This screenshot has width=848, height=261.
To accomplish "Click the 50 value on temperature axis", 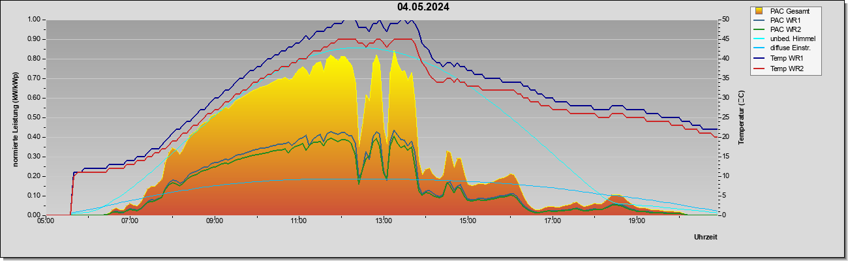I will 725,20.
